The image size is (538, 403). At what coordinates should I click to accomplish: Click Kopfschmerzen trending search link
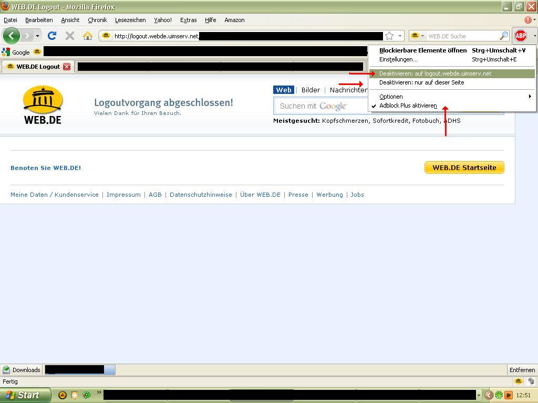(346, 121)
